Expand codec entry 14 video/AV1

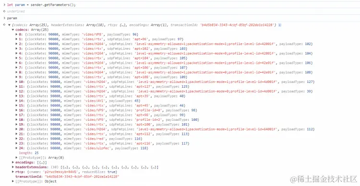coord(16,101)
